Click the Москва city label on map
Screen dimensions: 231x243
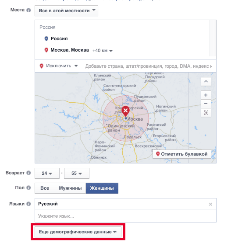tap(135, 119)
